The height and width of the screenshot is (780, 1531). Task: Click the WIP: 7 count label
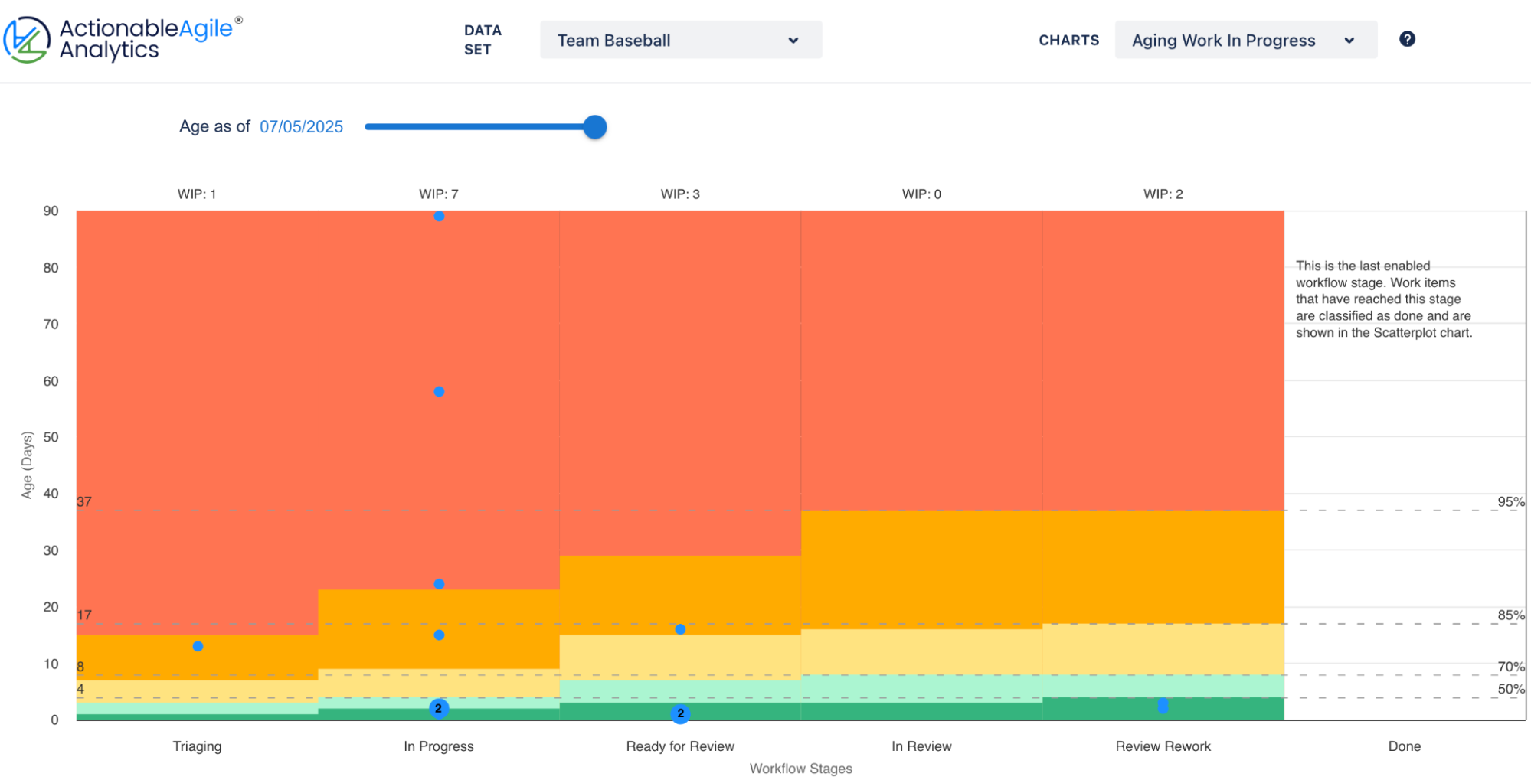point(438,194)
